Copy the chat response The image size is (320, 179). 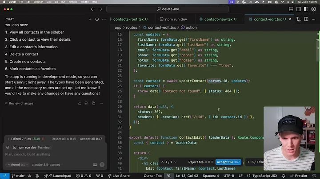pyautogui.click(x=93, y=103)
